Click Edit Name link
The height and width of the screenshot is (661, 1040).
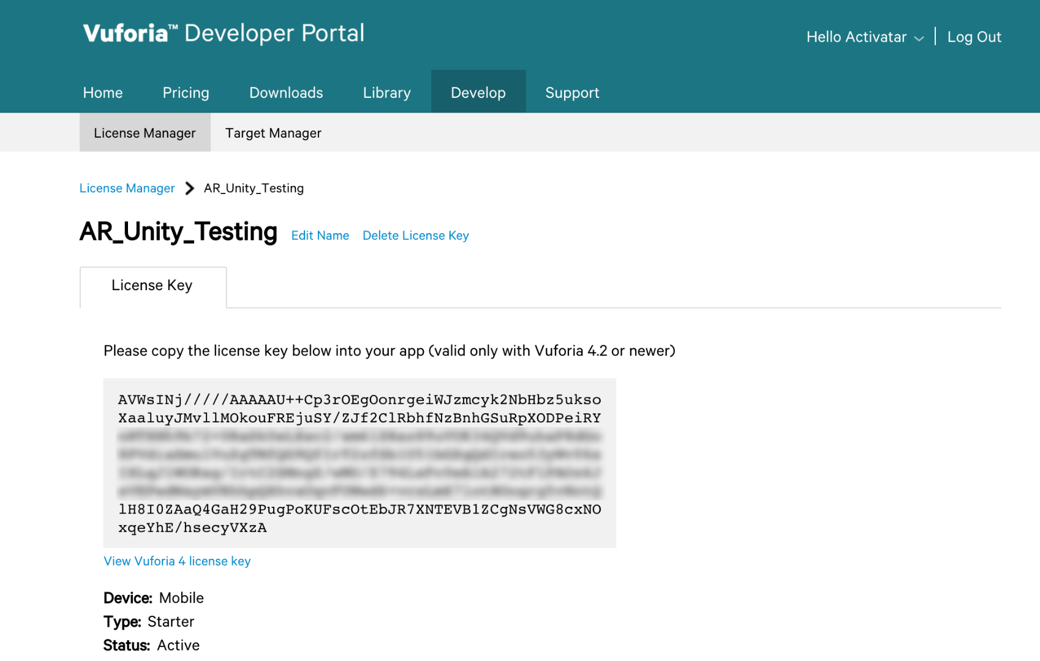320,236
